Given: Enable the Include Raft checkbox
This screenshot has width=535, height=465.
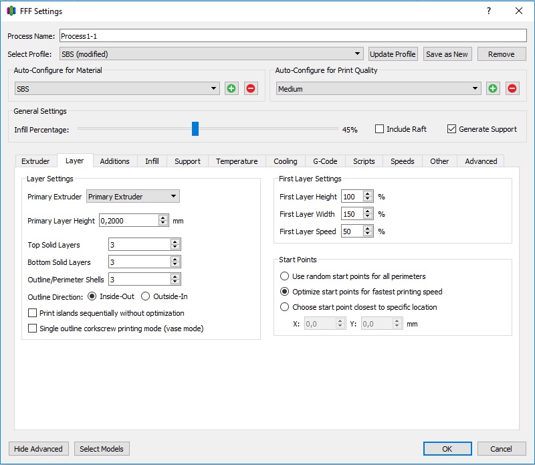Looking at the screenshot, I should (379, 129).
